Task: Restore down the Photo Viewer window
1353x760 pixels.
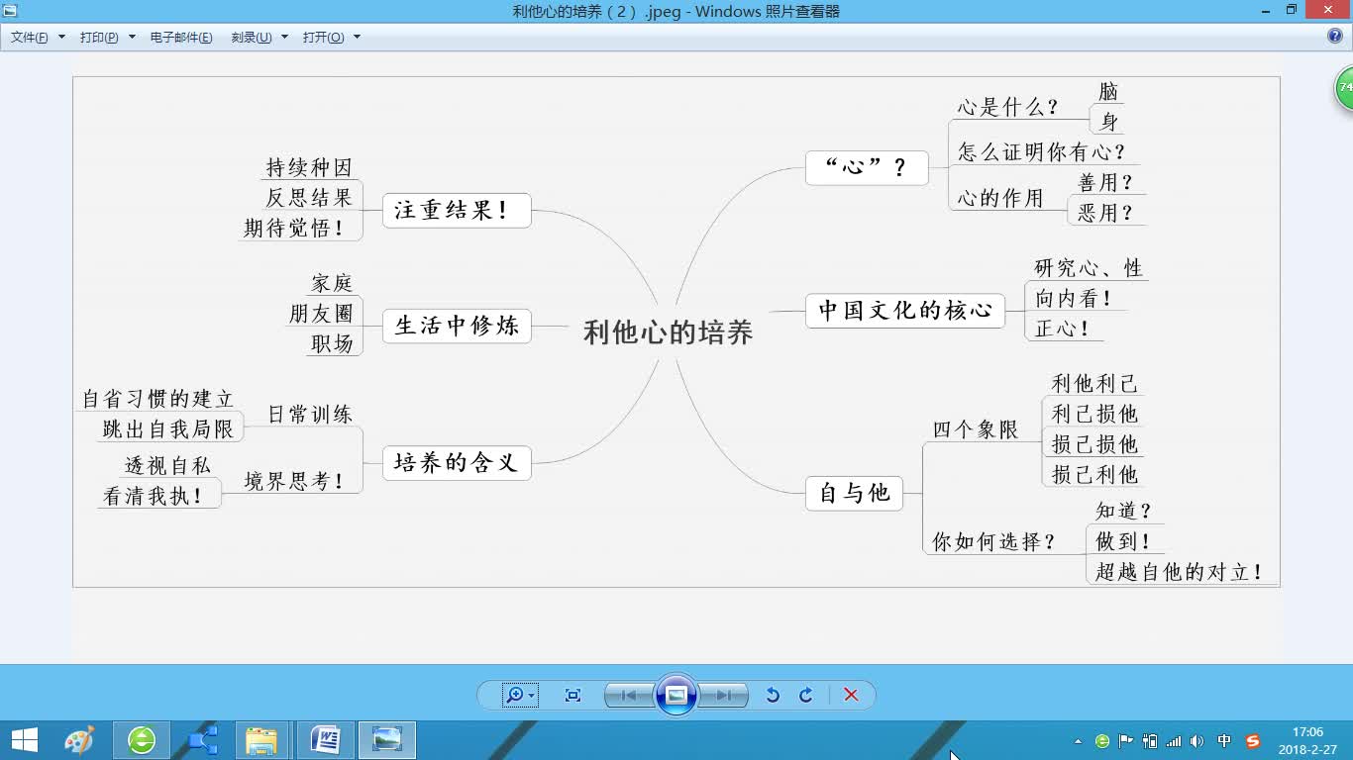Action: [1292, 10]
